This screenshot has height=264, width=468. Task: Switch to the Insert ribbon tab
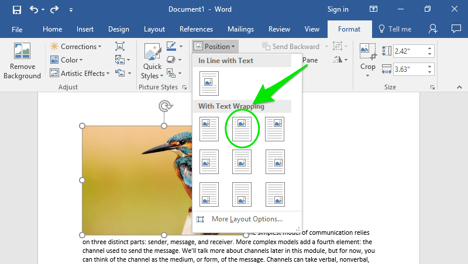coord(85,29)
